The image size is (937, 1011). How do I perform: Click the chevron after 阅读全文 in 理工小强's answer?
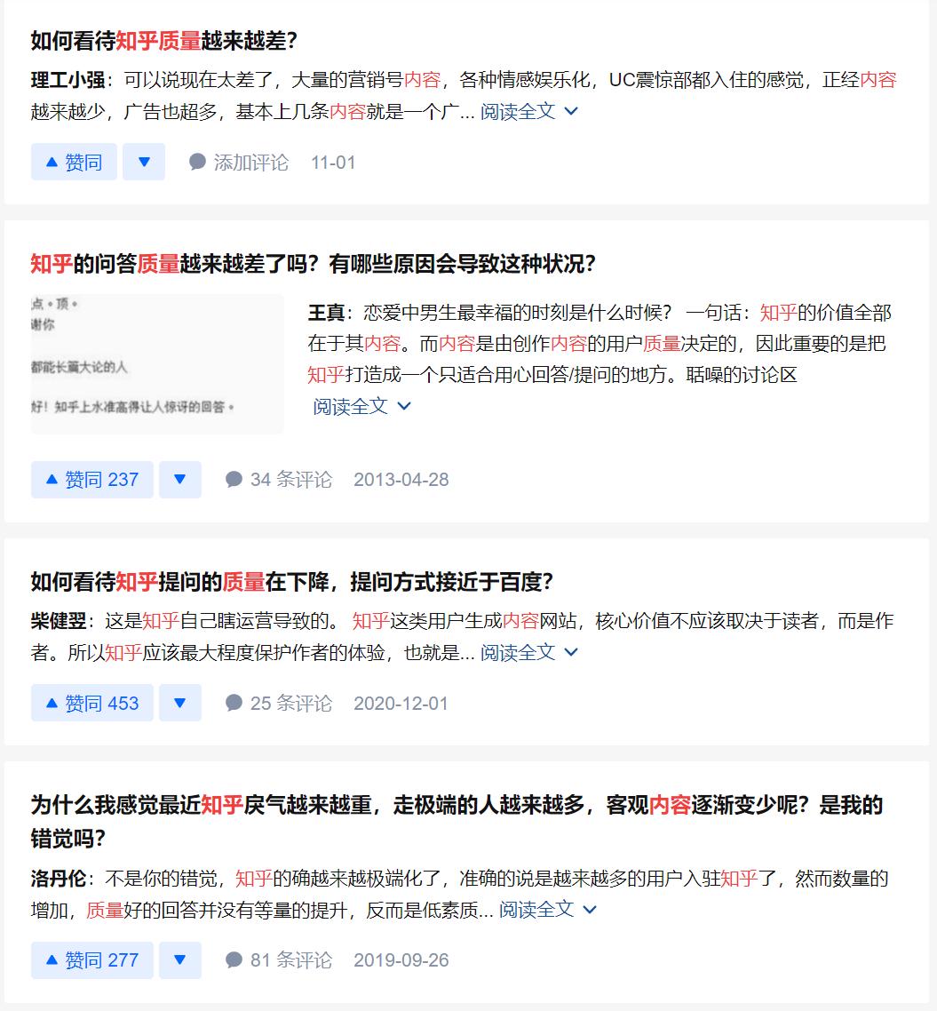pyautogui.click(x=571, y=112)
